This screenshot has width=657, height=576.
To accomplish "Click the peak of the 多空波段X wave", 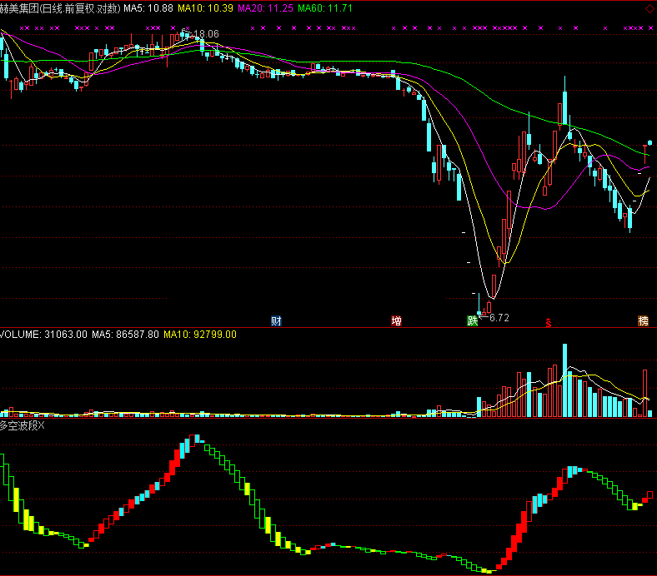I will (x=194, y=438).
